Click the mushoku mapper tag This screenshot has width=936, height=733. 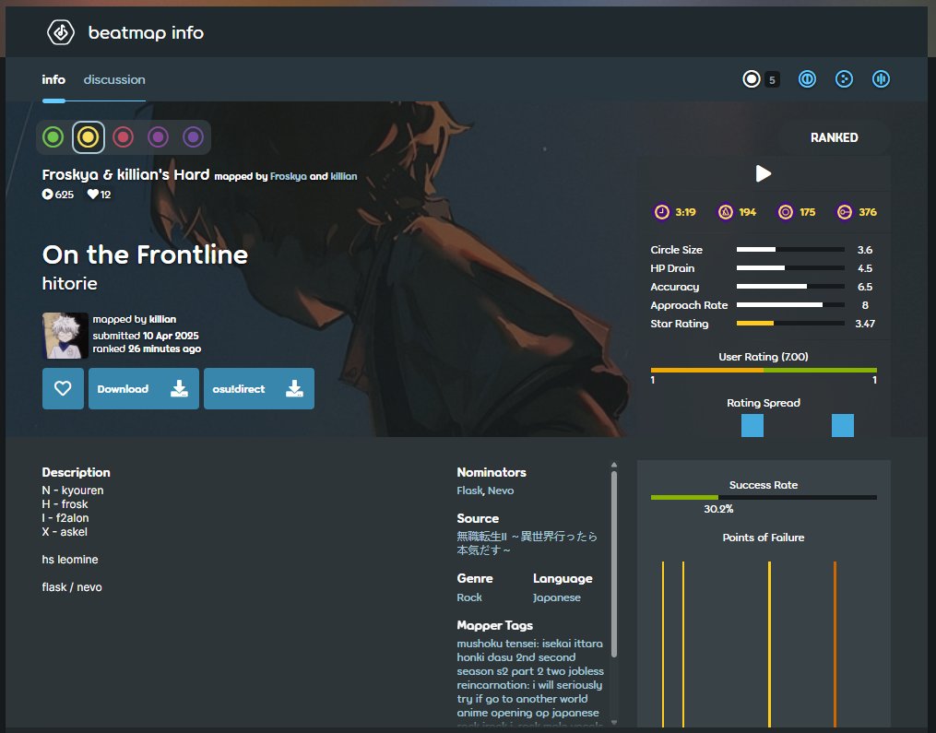(x=481, y=644)
